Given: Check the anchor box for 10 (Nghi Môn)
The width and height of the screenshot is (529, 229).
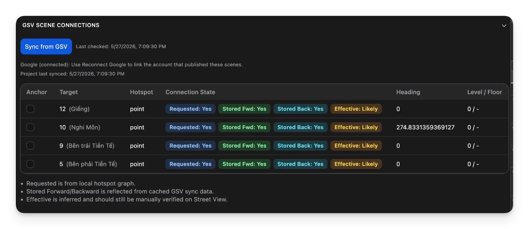Looking at the screenshot, I should [x=30, y=127].
